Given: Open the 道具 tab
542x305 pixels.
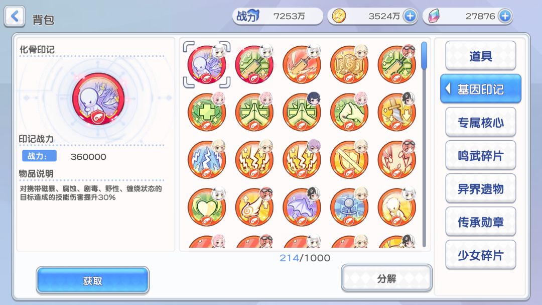Looking at the screenshot, I should coord(480,56).
